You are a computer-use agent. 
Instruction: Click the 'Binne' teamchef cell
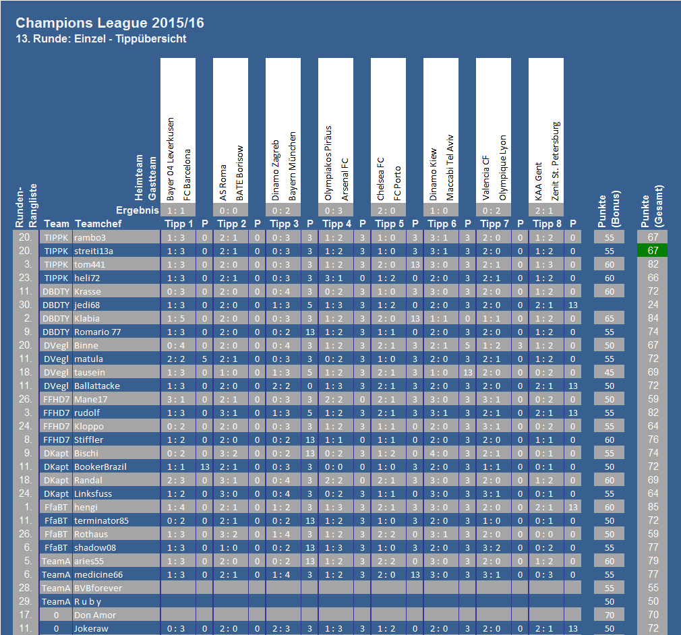117,345
